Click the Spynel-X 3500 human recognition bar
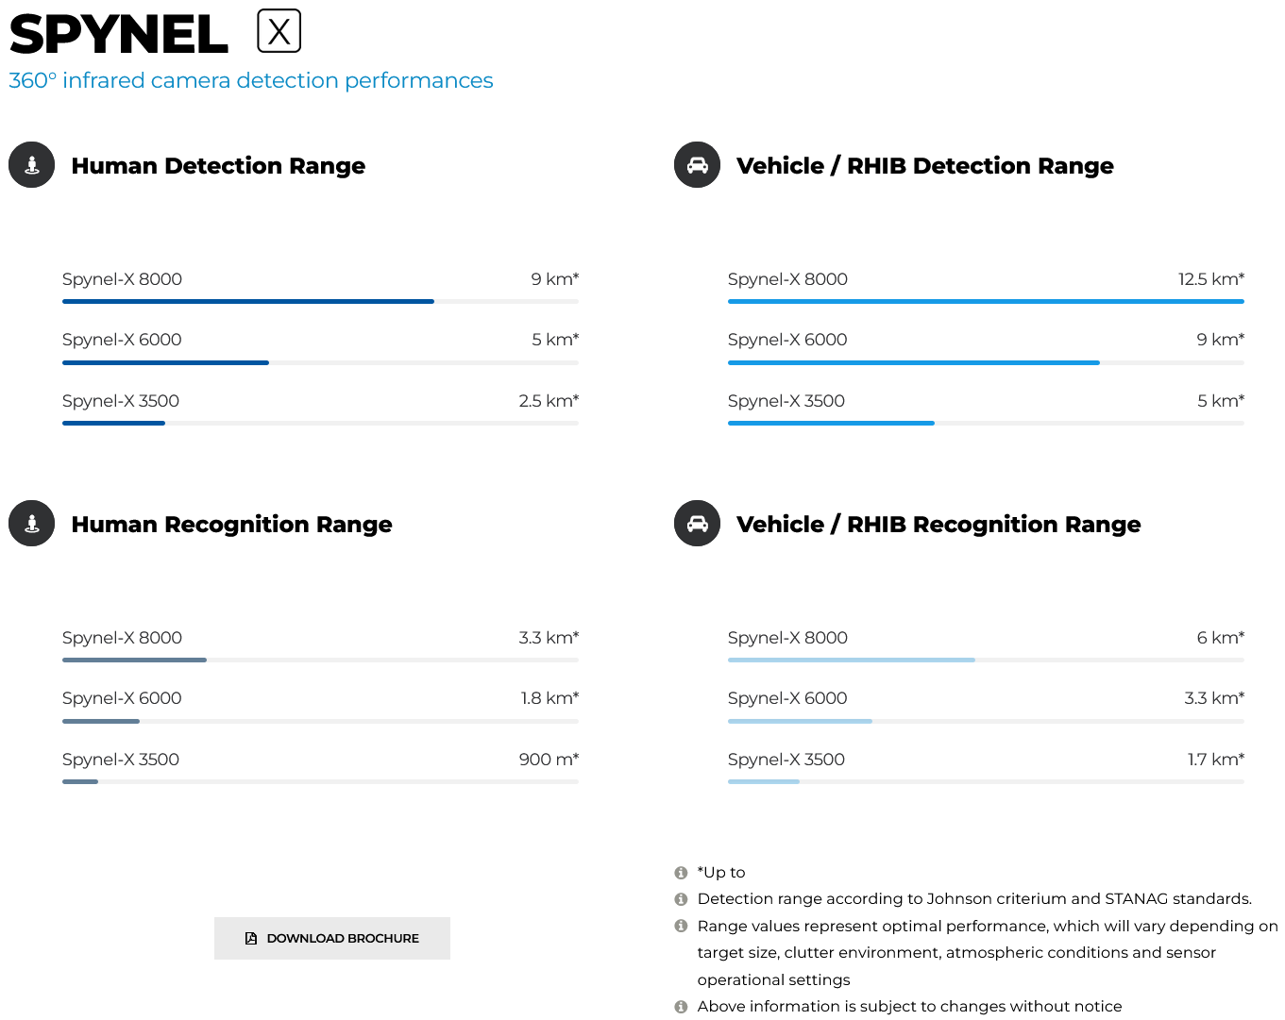1285x1020 pixels. click(320, 782)
